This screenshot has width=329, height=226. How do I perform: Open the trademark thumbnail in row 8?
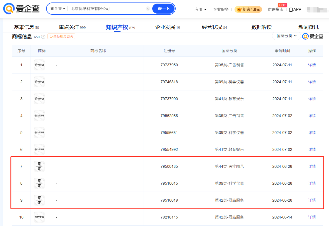[x=39, y=183]
